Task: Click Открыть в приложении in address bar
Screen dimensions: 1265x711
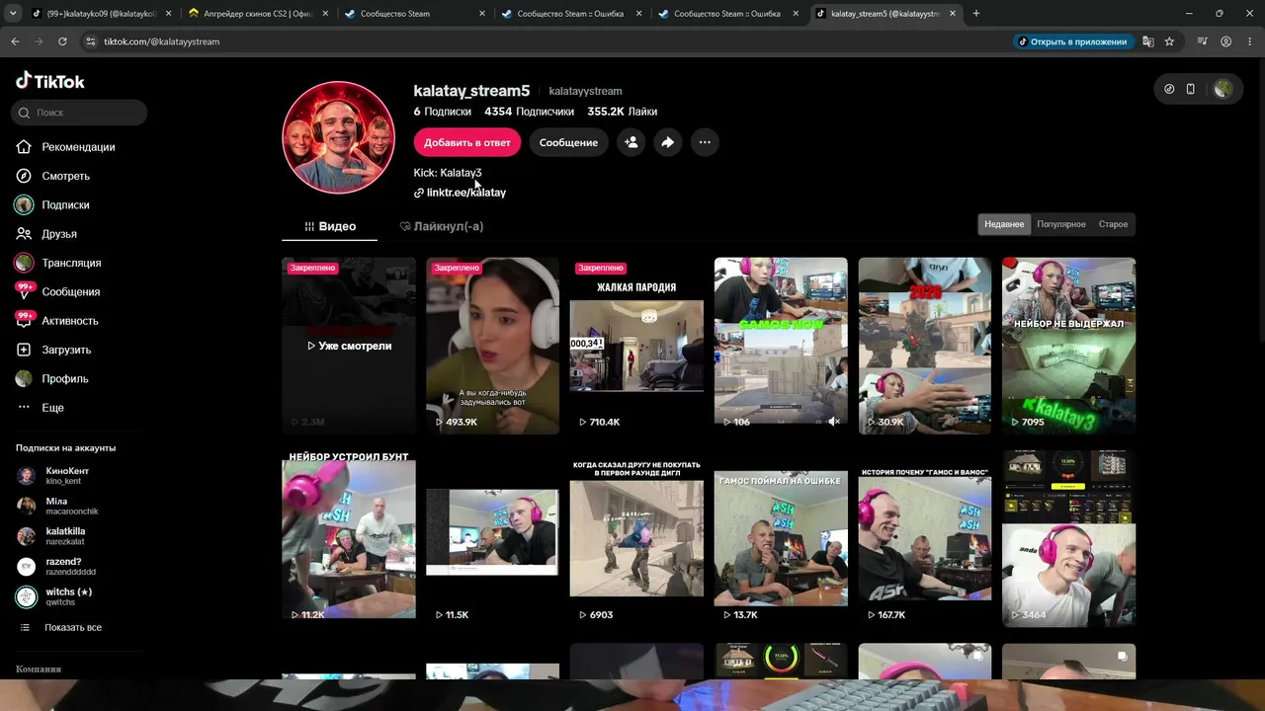Action: click(x=1072, y=41)
